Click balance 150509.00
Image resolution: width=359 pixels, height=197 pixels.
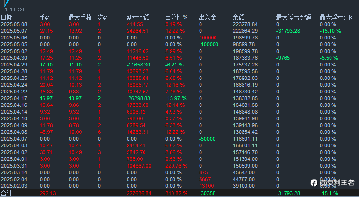(245, 166)
